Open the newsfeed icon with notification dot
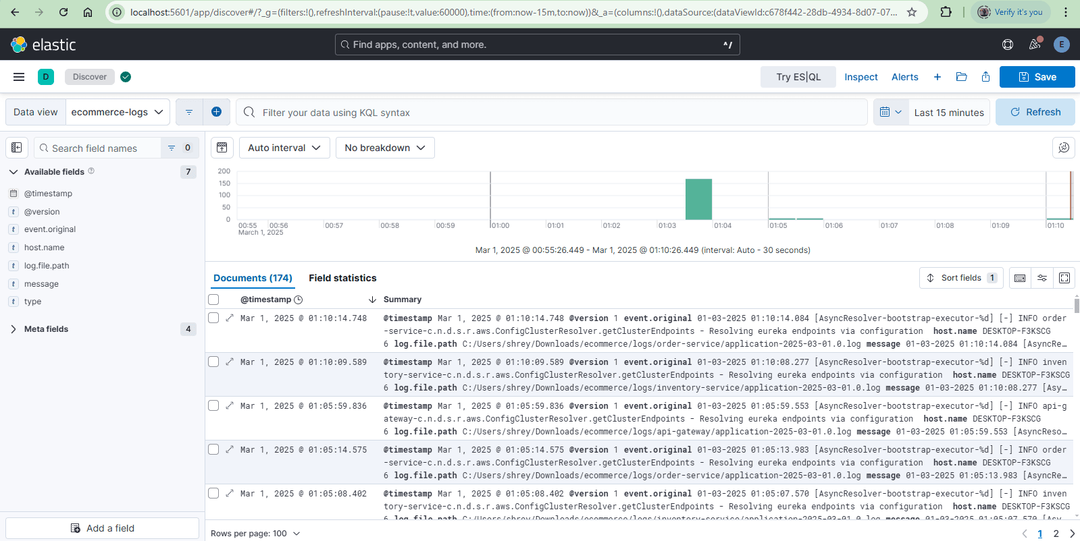This screenshot has height=541, width=1080. (x=1035, y=45)
